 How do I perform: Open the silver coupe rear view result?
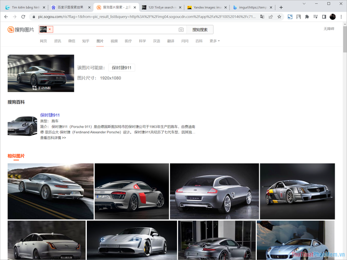(215, 191)
